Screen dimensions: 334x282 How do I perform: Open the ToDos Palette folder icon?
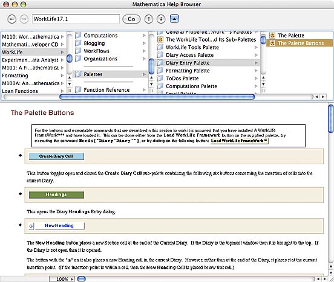[x=160, y=79]
